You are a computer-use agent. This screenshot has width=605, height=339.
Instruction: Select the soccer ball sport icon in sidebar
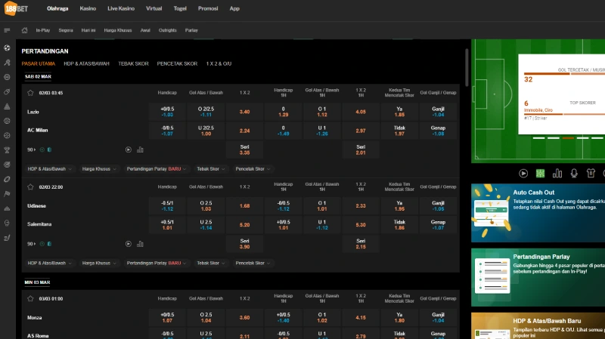pyautogui.click(x=7, y=47)
